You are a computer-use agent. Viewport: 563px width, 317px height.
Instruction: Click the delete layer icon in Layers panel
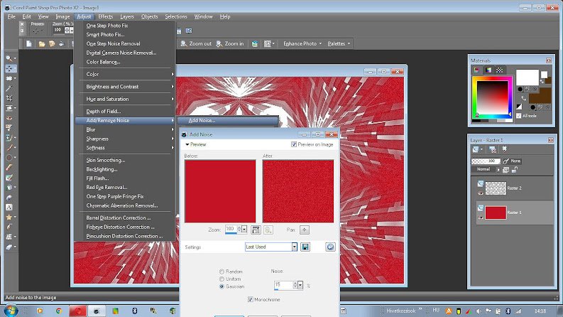(x=493, y=149)
